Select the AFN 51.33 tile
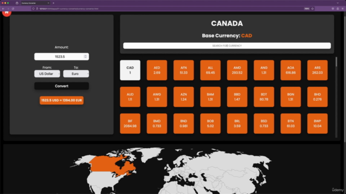Viewport: 346px width, 194px height. [x=184, y=70]
